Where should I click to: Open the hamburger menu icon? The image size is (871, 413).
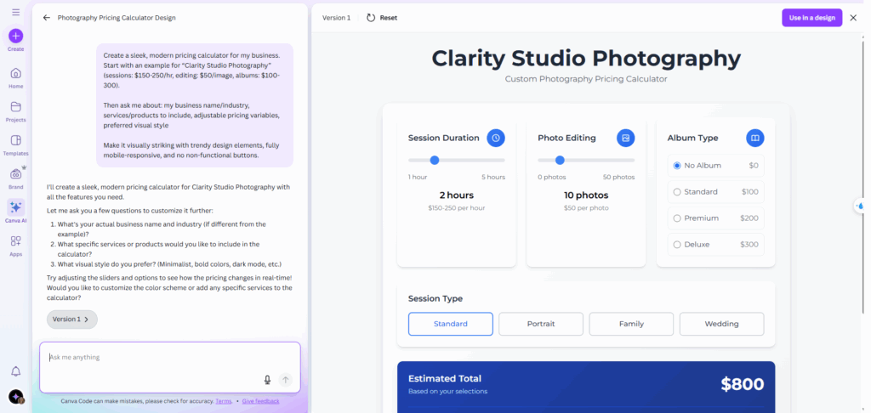coord(15,12)
